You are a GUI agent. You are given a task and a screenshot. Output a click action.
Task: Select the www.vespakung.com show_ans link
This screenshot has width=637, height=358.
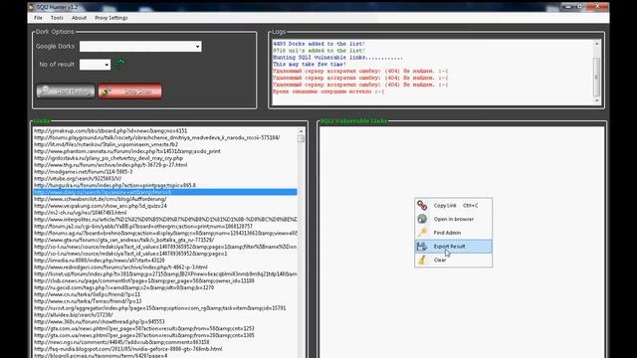[165, 206]
